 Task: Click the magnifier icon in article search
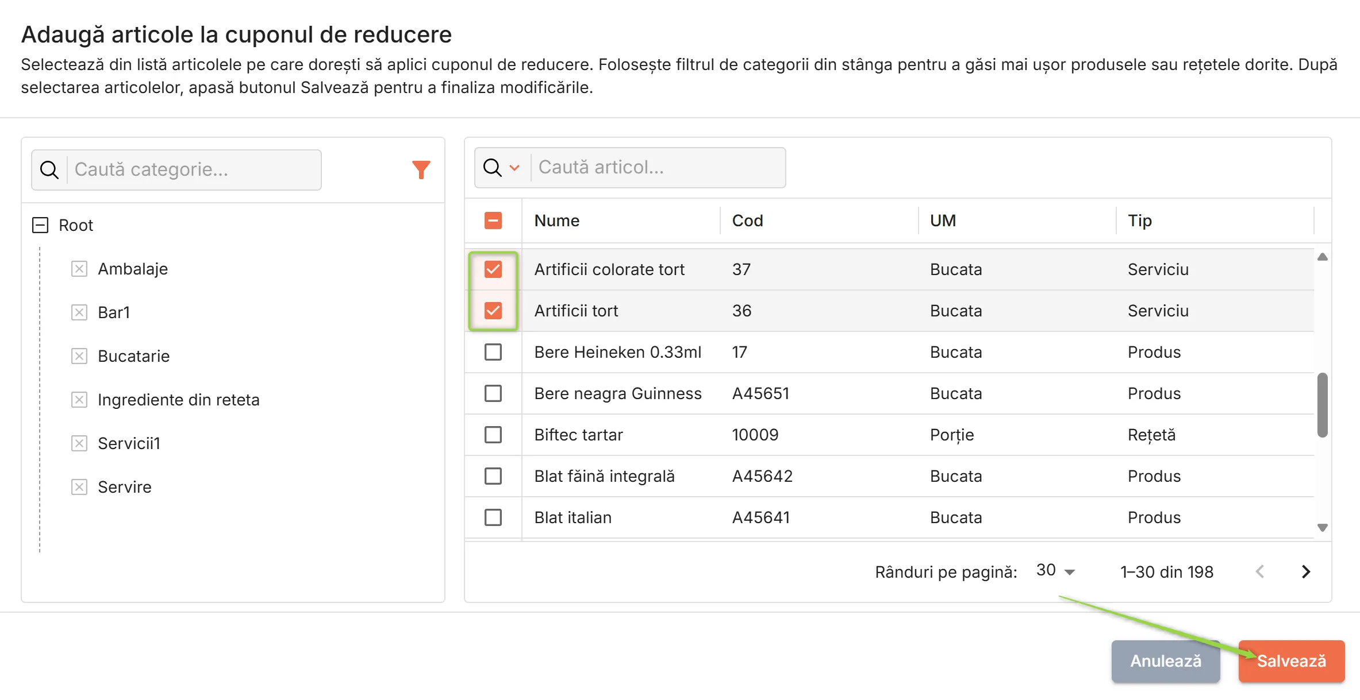(492, 167)
